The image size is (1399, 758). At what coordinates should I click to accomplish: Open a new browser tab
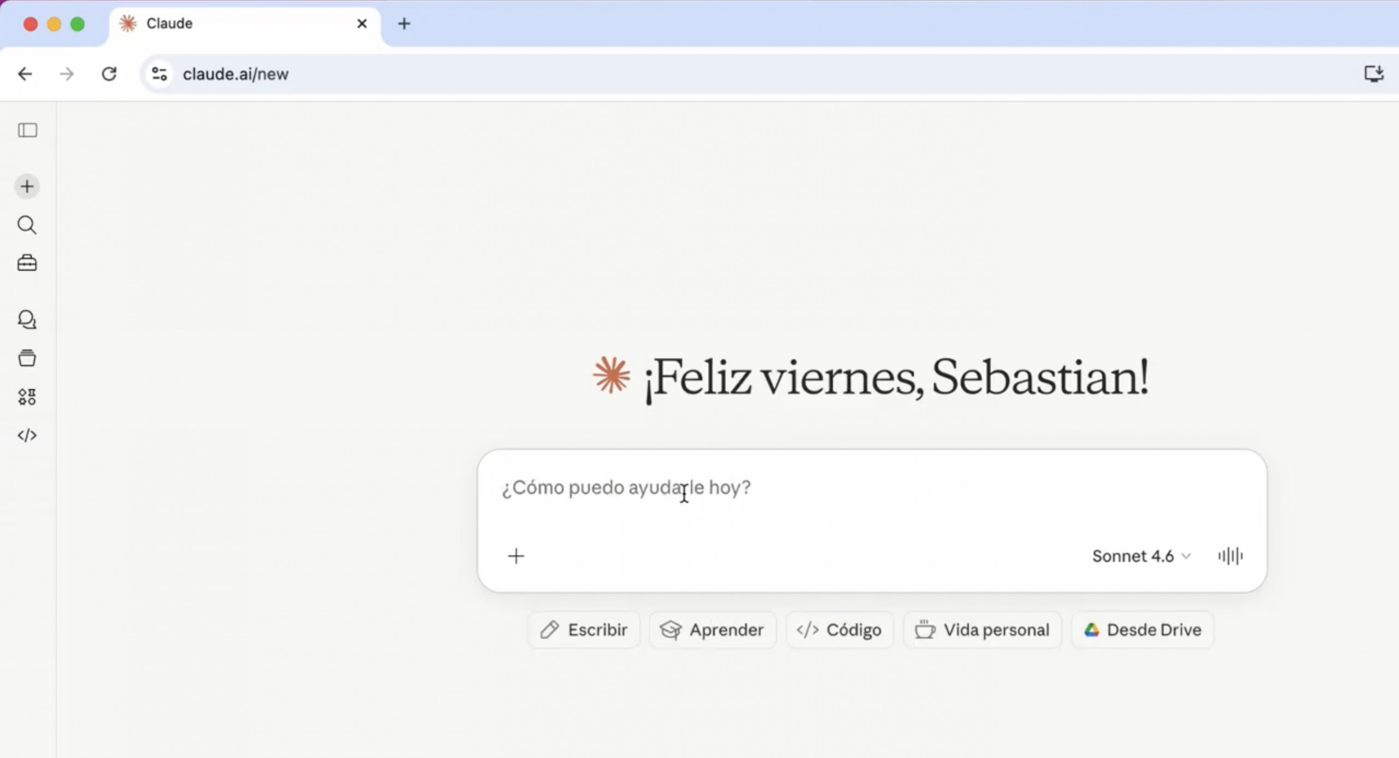(404, 23)
